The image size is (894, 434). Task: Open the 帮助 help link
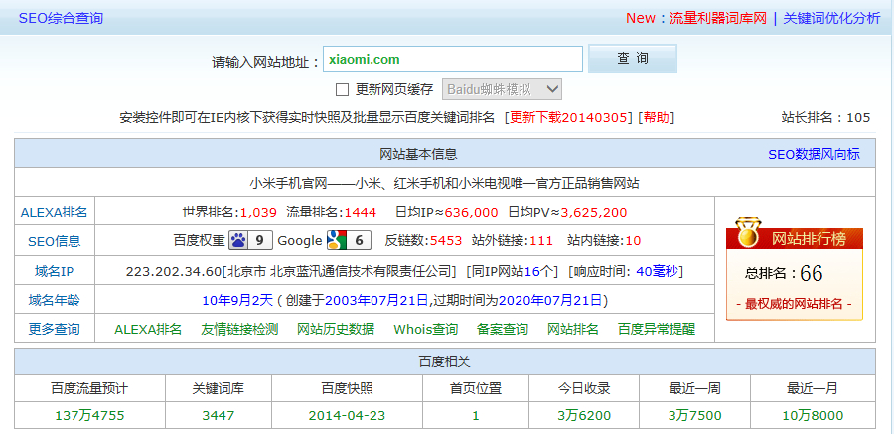point(656,117)
